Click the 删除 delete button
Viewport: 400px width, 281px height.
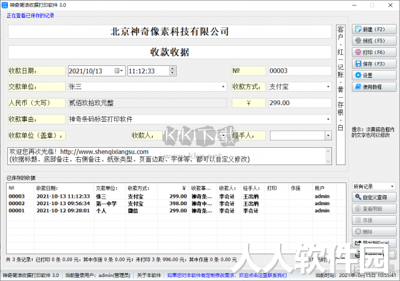click(374, 232)
